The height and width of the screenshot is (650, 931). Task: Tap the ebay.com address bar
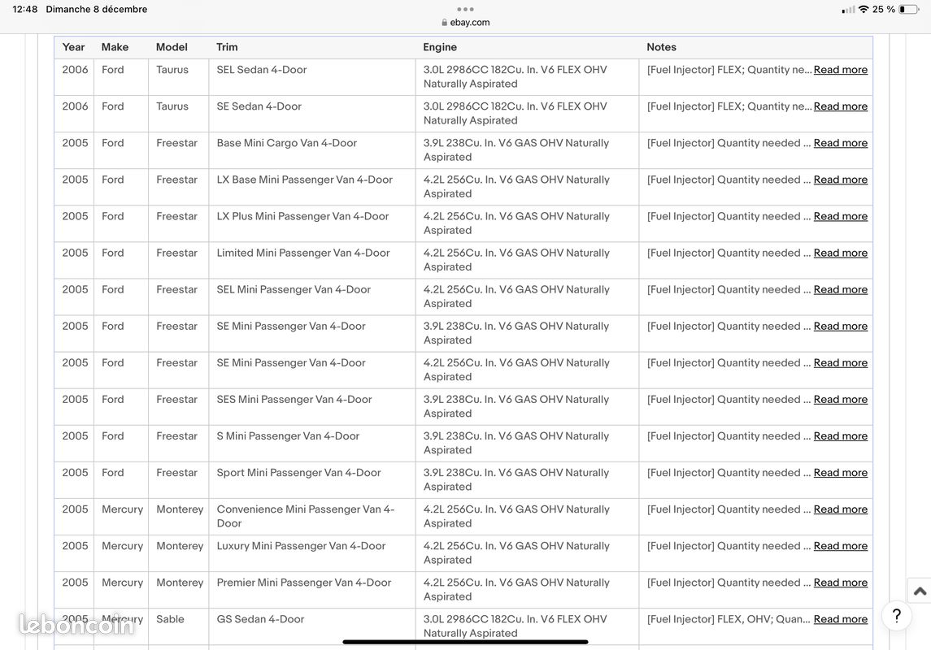tap(465, 23)
